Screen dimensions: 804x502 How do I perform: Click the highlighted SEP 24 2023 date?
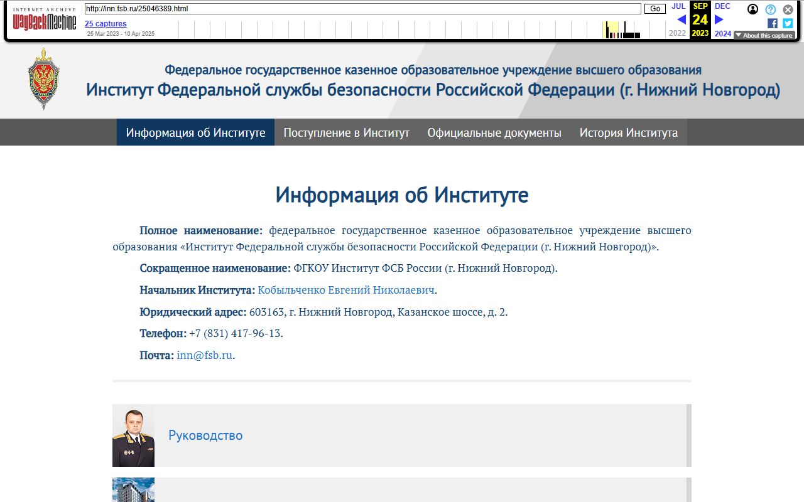click(700, 19)
